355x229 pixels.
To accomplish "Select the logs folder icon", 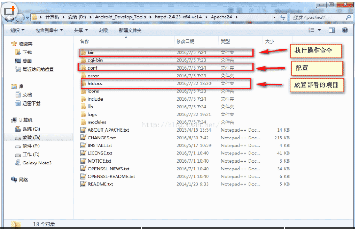I will click(83, 114).
